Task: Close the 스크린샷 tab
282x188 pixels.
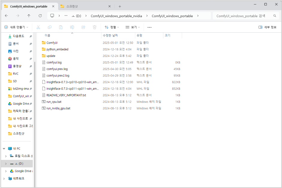Action: [109, 7]
